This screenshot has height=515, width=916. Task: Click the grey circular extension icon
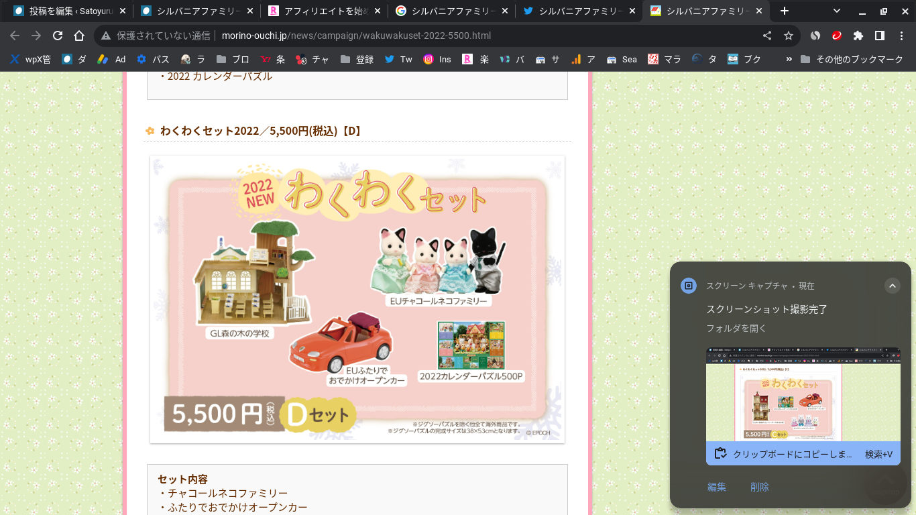point(815,36)
